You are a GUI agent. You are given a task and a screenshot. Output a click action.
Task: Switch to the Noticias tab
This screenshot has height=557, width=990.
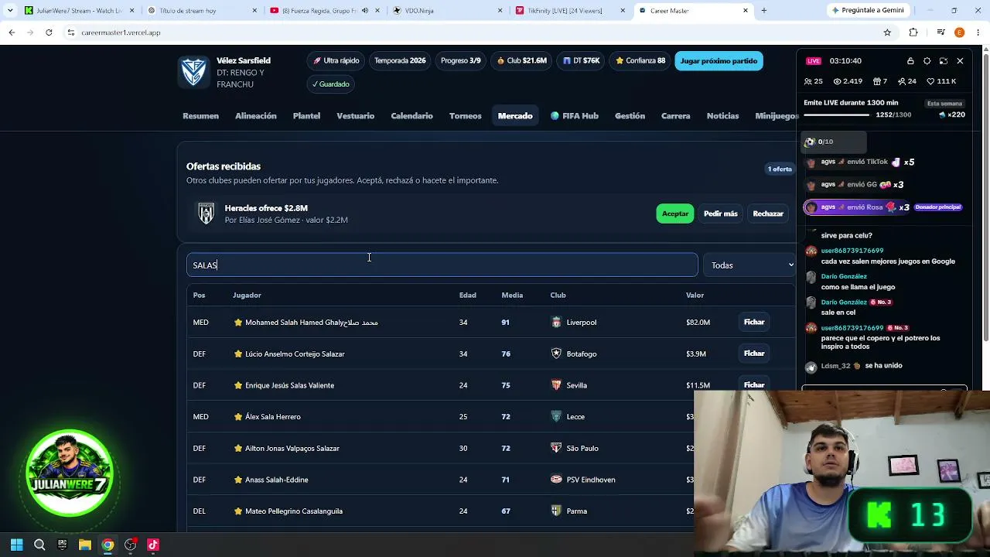[722, 116]
